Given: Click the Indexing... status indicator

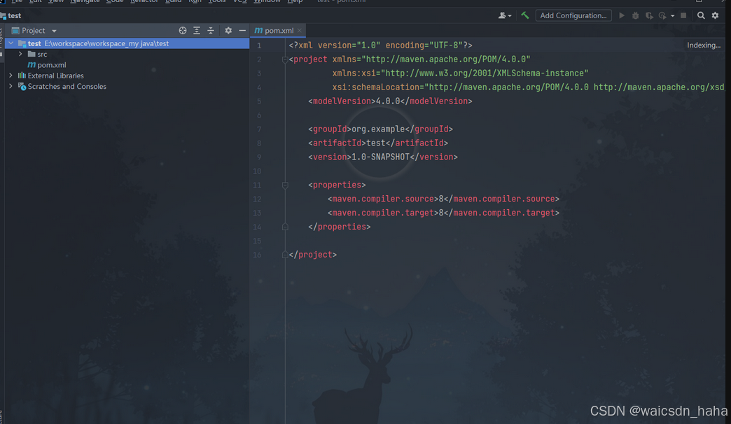Looking at the screenshot, I should tap(704, 45).
